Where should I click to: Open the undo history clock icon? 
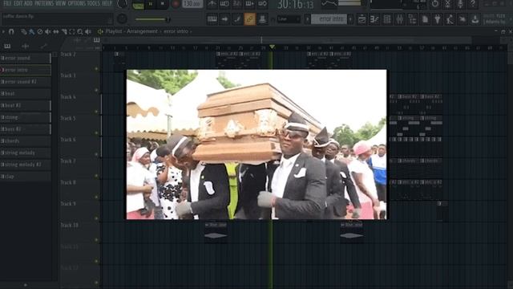[x=434, y=4]
